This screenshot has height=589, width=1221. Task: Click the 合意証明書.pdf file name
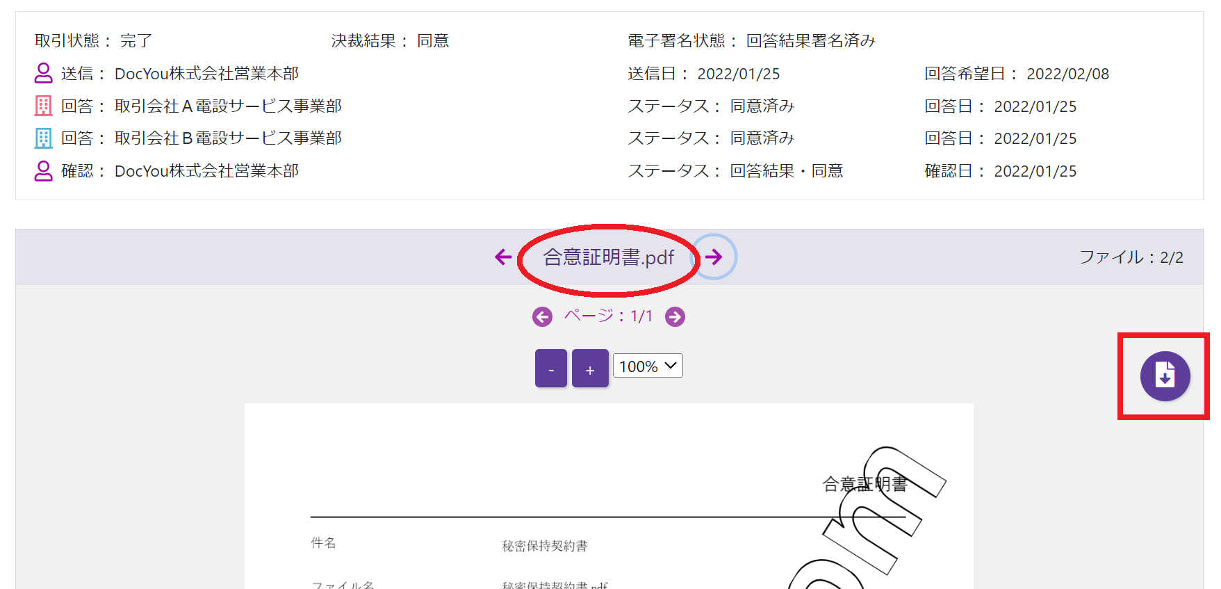tap(608, 258)
